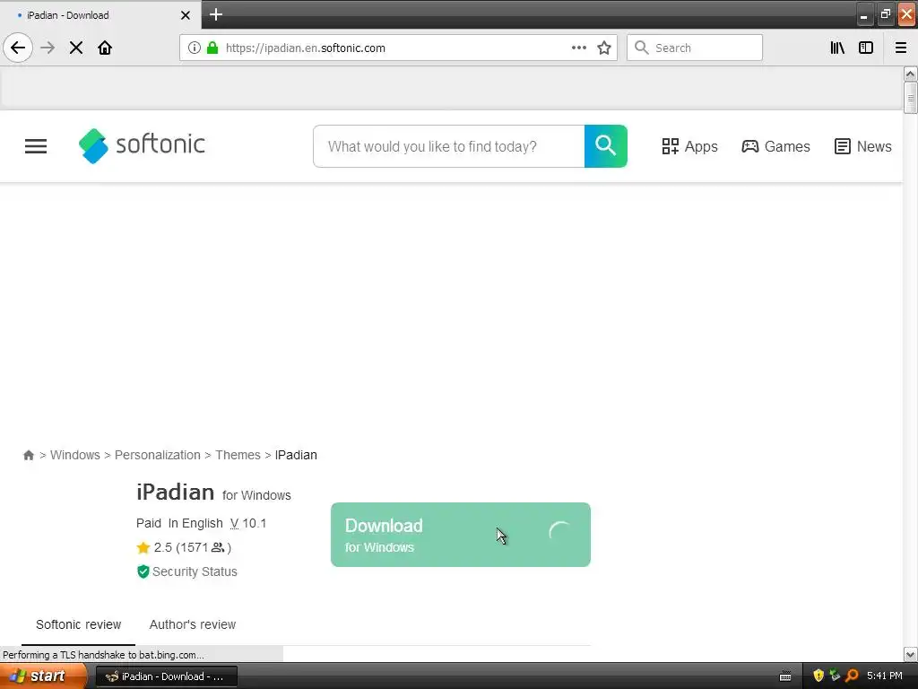
Task: Open the on-screen keyboard taskbar icon
Action: click(785, 676)
